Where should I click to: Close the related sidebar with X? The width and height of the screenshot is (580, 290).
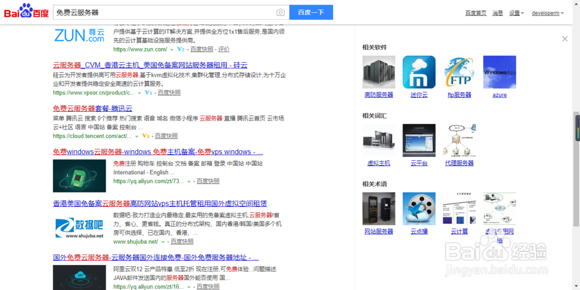564,39
